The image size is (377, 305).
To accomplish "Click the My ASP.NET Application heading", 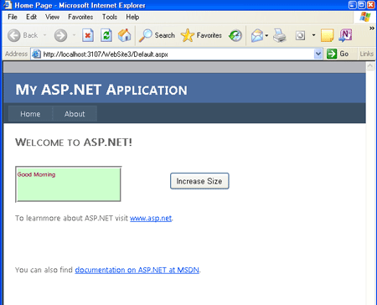I will pos(101,90).
